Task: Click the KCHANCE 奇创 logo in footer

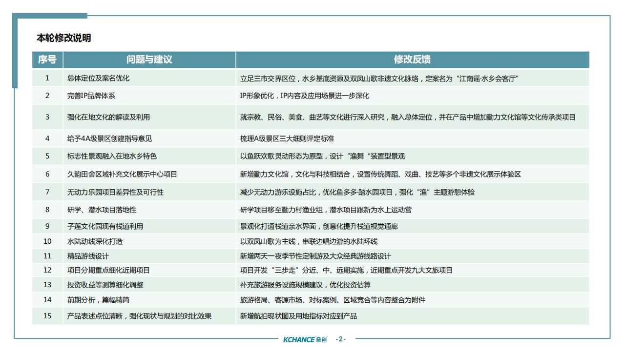Action: [305, 339]
